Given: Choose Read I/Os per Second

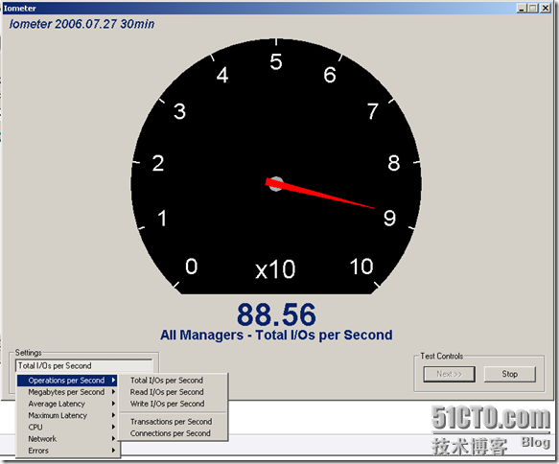Looking at the screenshot, I should [x=173, y=392].
